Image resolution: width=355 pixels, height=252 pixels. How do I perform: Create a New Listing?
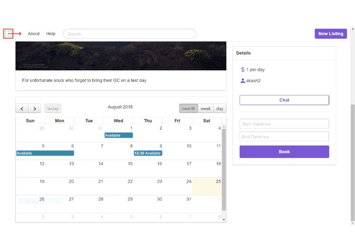(x=330, y=34)
